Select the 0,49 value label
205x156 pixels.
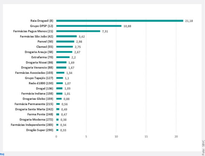tap(64, 110)
